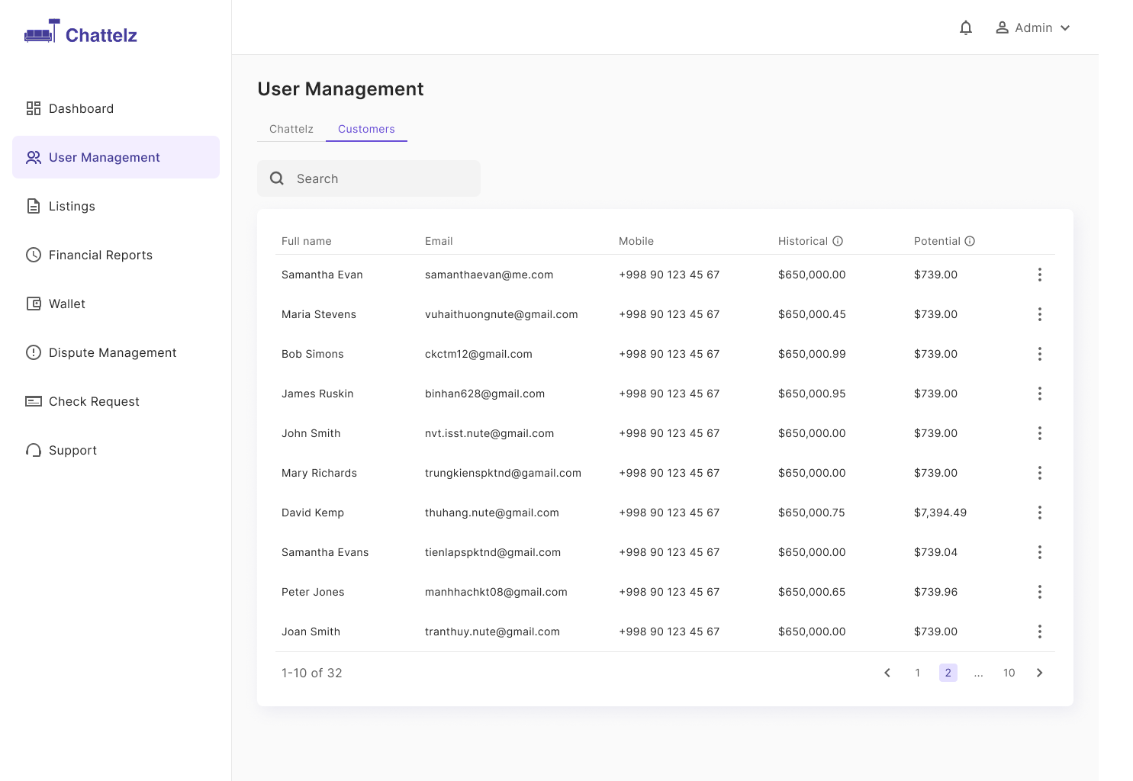Screen dimensions: 1133x781
Task: Go to previous page arrow
Action: (x=887, y=673)
